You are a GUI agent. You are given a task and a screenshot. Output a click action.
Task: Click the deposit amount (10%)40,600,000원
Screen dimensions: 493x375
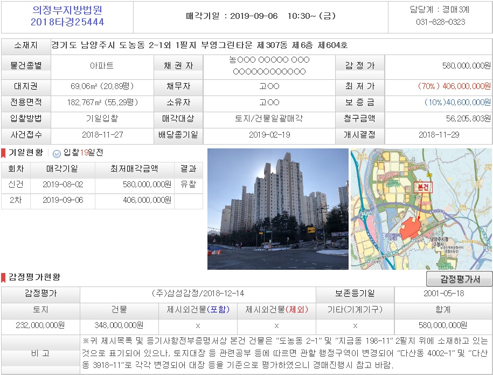click(x=457, y=102)
